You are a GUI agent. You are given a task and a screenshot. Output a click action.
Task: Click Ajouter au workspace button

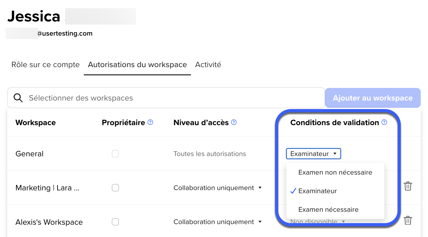373,98
